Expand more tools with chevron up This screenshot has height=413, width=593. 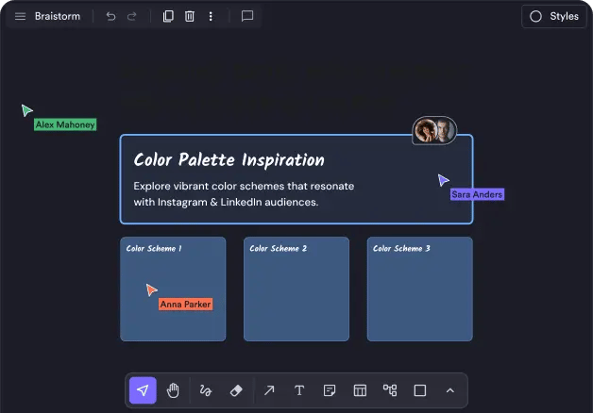click(x=450, y=390)
